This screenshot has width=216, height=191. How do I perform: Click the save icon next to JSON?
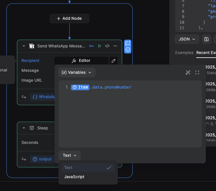(206, 39)
